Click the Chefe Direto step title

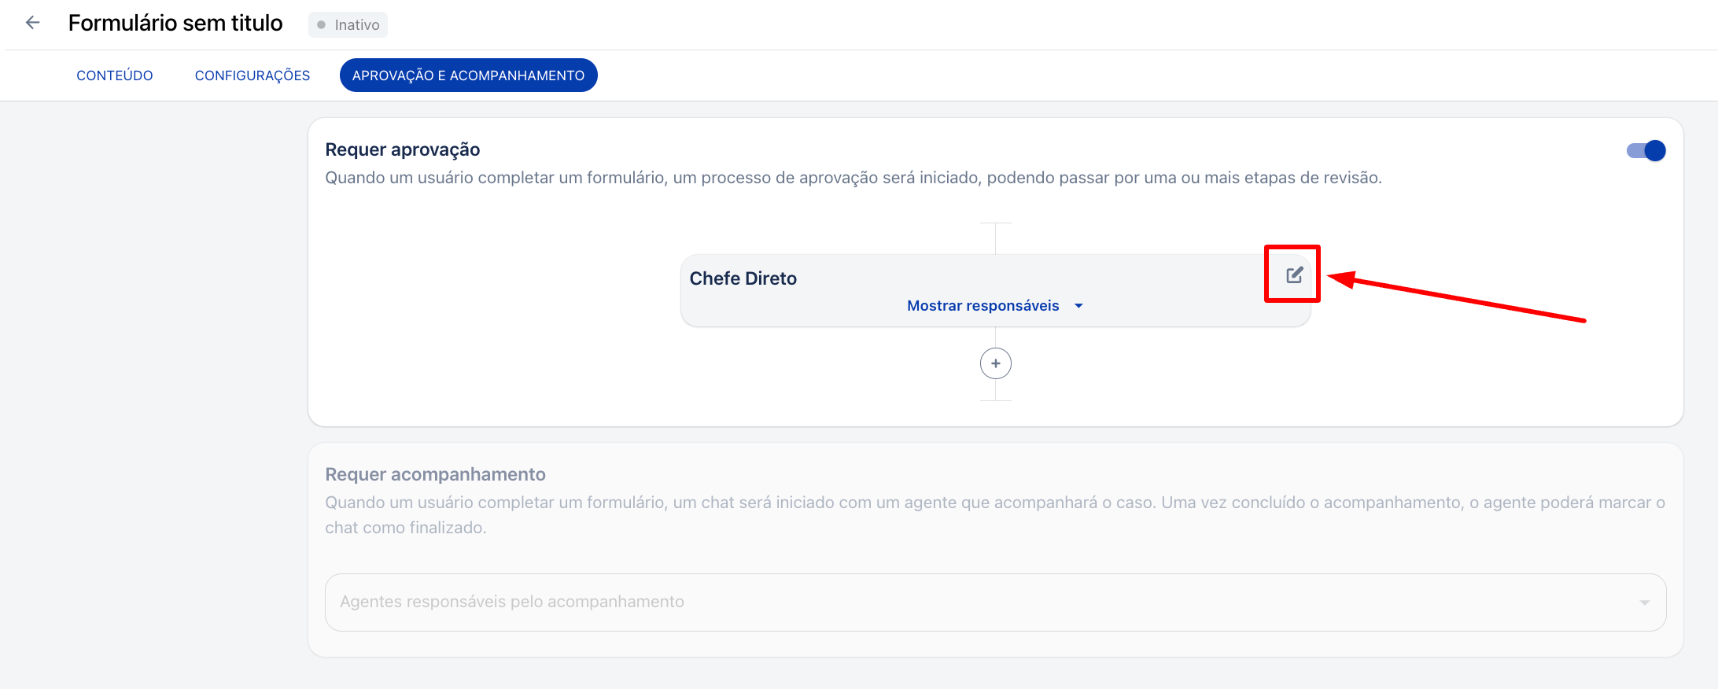point(743,278)
